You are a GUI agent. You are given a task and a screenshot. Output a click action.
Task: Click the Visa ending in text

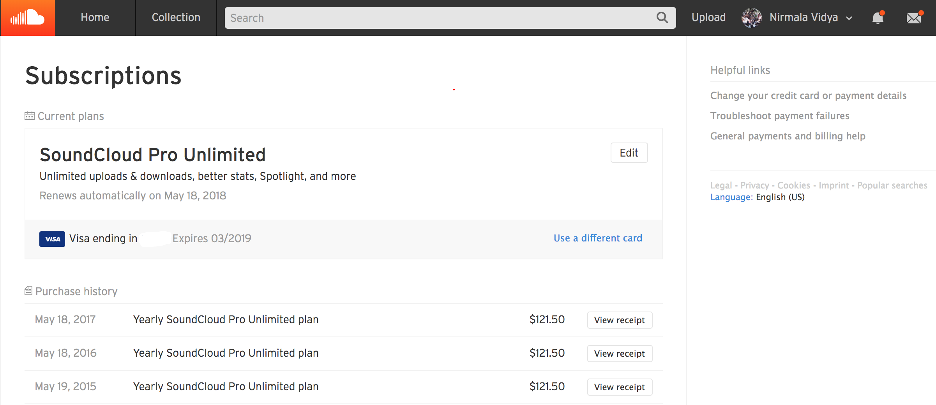click(x=103, y=238)
